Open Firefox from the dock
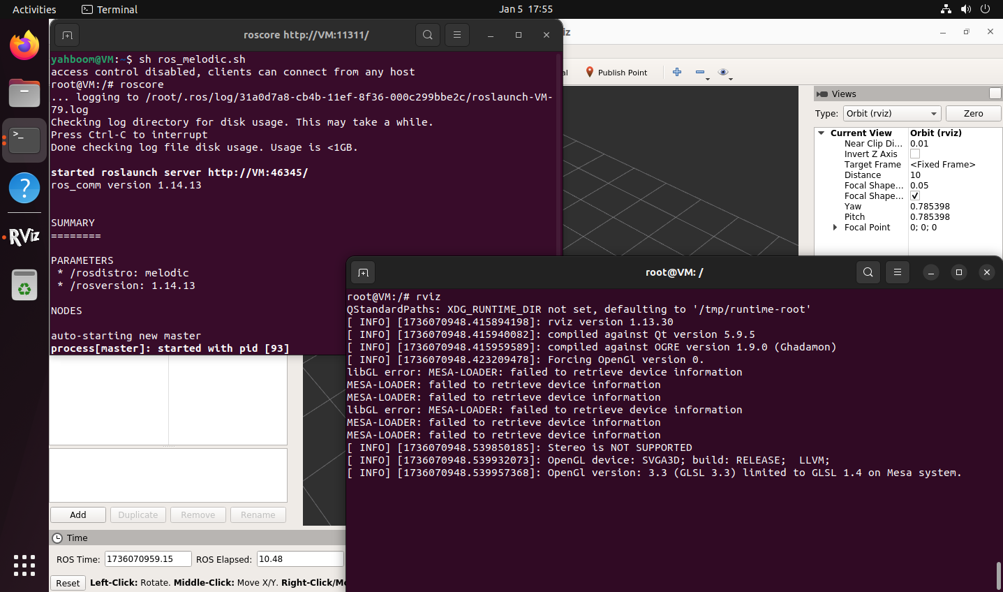 [24, 45]
